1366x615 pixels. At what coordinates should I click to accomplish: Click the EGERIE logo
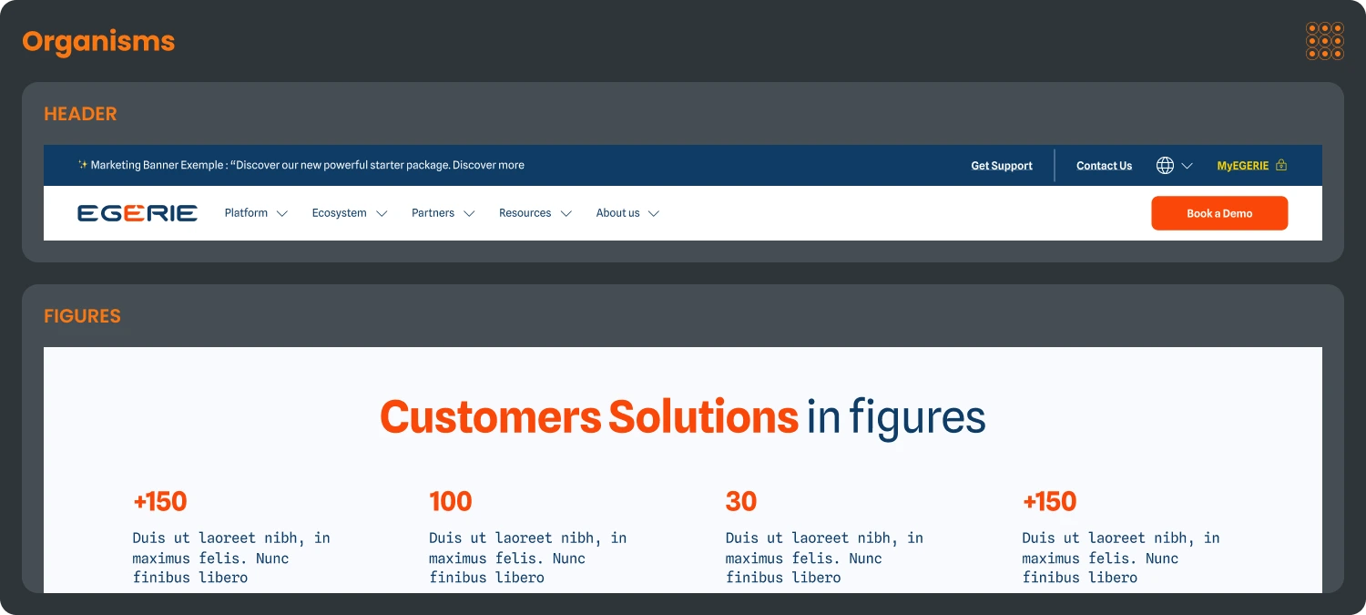click(x=138, y=212)
